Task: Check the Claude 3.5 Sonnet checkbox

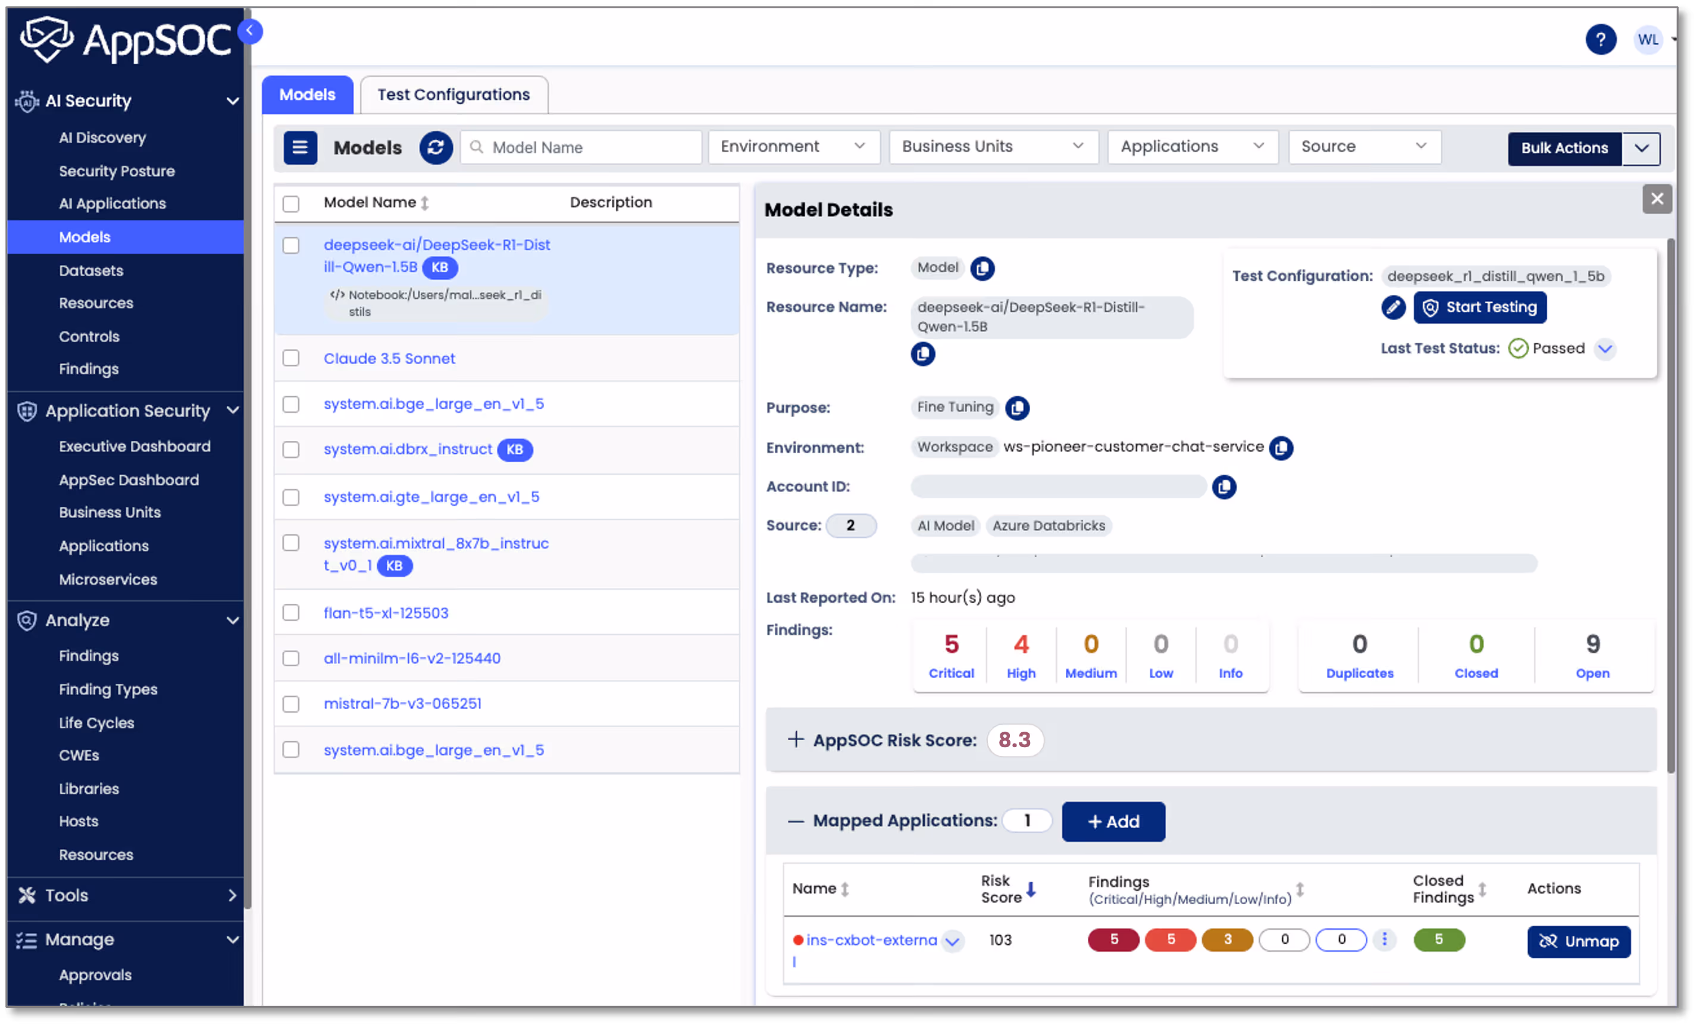Action: coord(291,358)
